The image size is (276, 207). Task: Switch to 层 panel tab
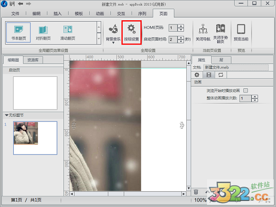click(221, 60)
